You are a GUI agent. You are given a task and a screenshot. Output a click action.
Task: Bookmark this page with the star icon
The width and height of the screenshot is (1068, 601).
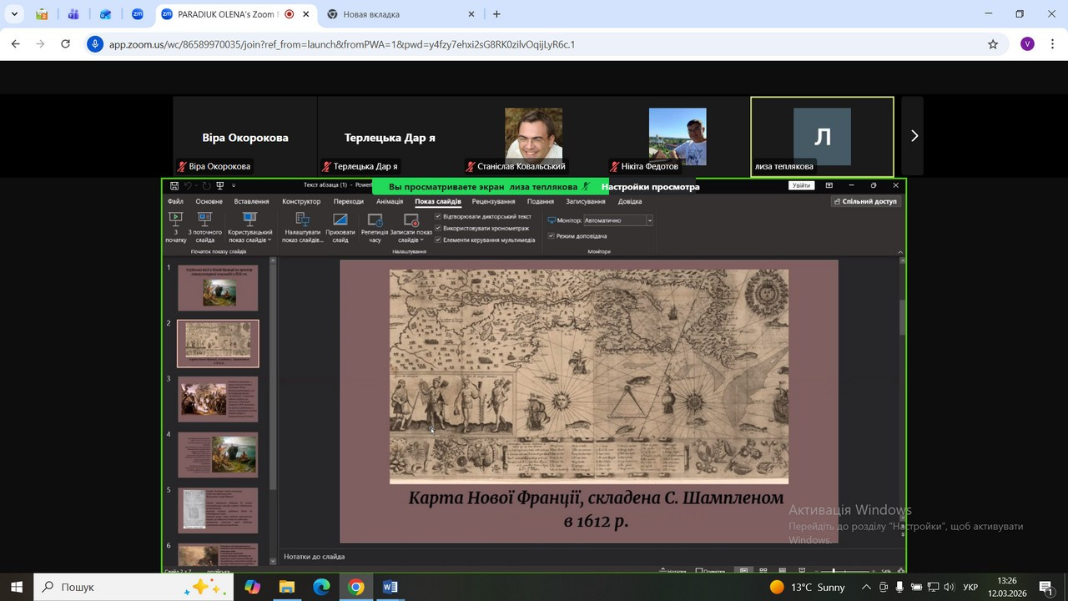[992, 44]
